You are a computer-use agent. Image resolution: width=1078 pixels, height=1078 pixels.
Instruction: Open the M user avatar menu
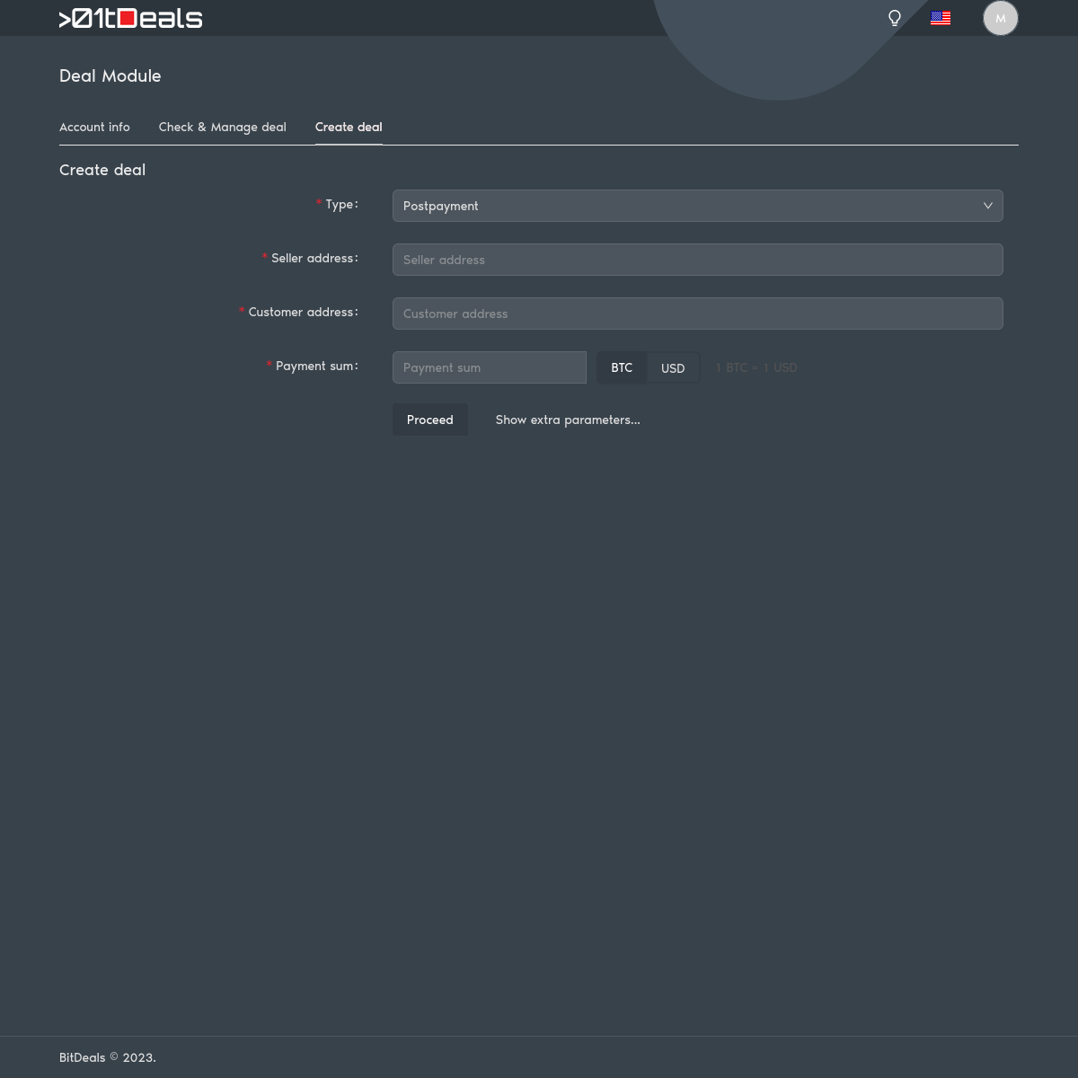[x=1000, y=18]
